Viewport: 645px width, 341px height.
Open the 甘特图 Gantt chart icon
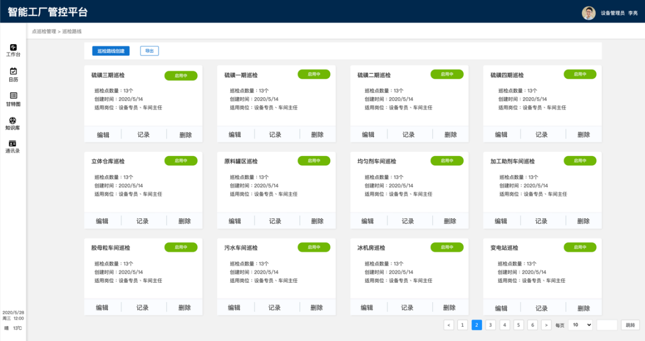pos(13,96)
